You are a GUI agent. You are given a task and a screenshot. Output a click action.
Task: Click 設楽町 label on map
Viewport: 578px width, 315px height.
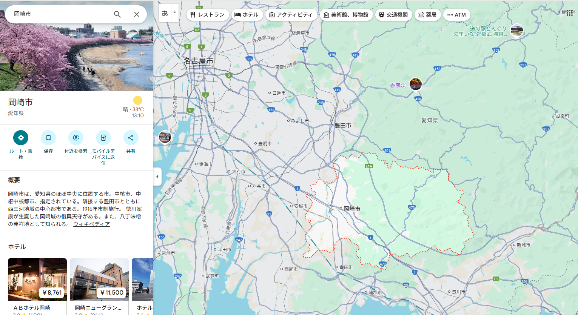(x=562, y=116)
